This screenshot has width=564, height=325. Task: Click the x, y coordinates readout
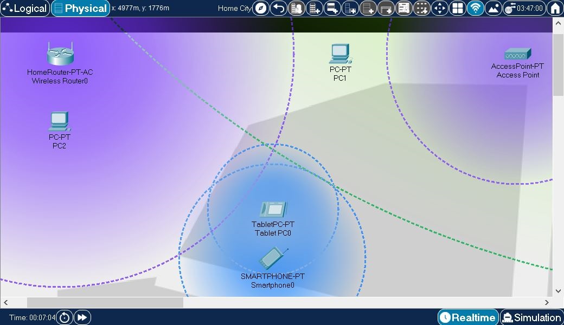[140, 8]
